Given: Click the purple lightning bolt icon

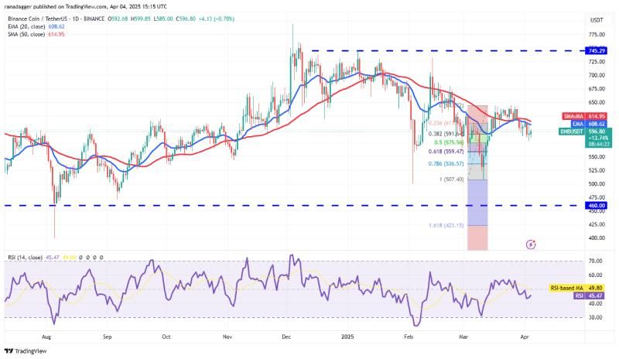Looking at the screenshot, I should click(x=531, y=244).
